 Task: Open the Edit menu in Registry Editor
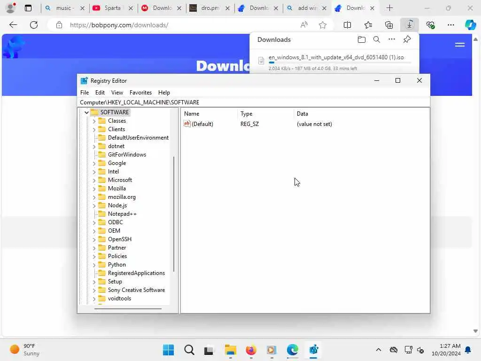(100, 93)
